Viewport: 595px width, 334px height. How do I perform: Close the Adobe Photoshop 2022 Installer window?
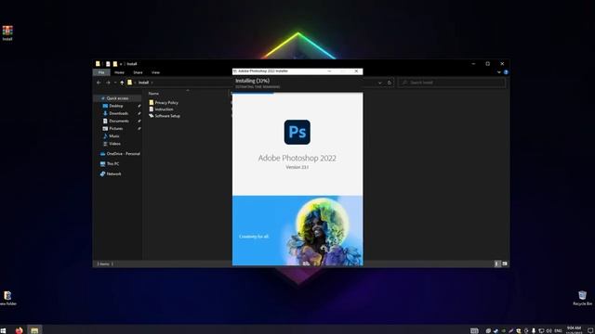coord(356,71)
